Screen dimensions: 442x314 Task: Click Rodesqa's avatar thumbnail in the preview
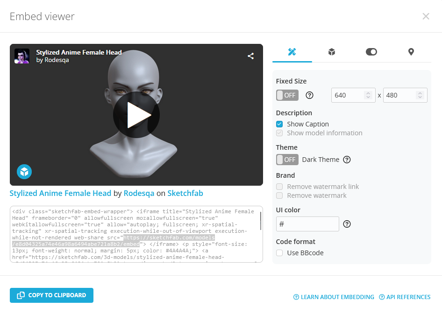pyautogui.click(x=22, y=56)
